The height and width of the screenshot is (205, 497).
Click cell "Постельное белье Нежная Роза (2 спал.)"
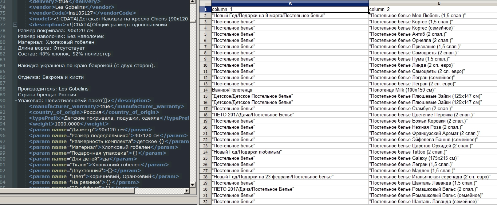coord(433,127)
